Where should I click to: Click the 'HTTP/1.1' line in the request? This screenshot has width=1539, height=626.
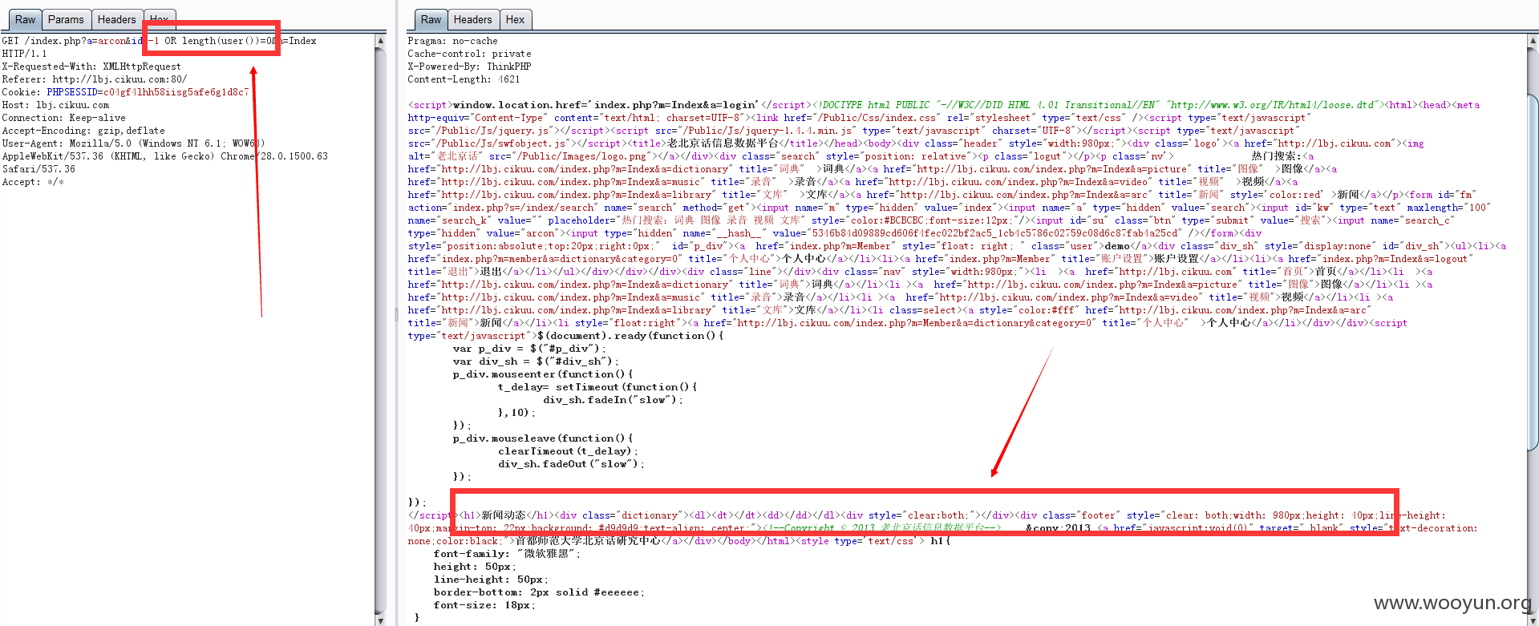(24, 54)
